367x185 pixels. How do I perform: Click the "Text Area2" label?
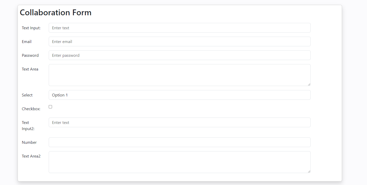(x=31, y=156)
